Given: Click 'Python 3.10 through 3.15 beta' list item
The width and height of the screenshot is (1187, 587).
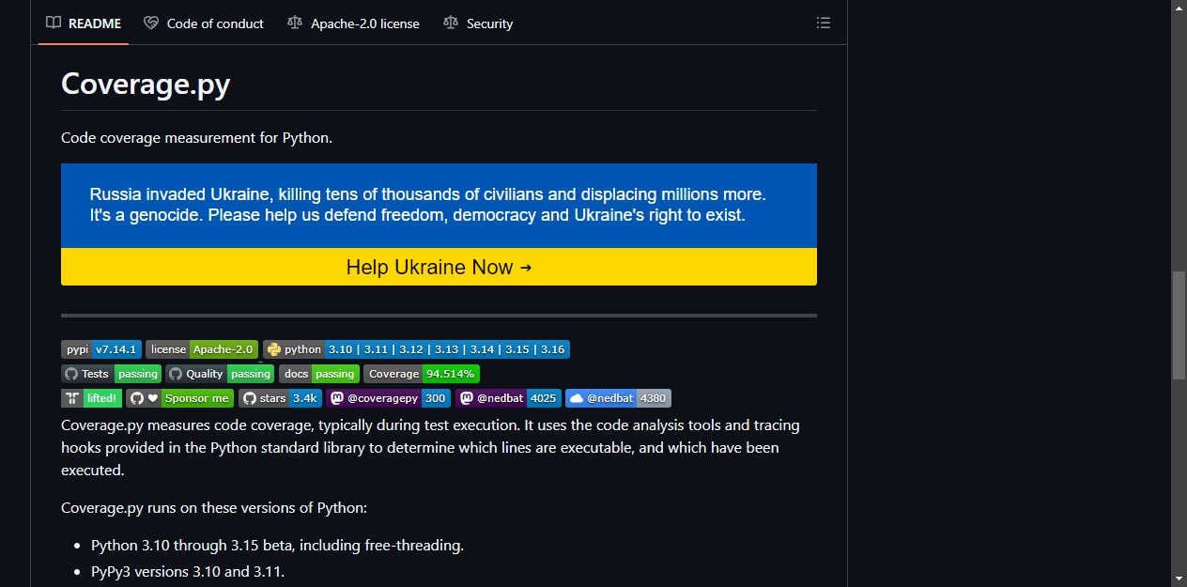Looking at the screenshot, I should click(x=277, y=545).
